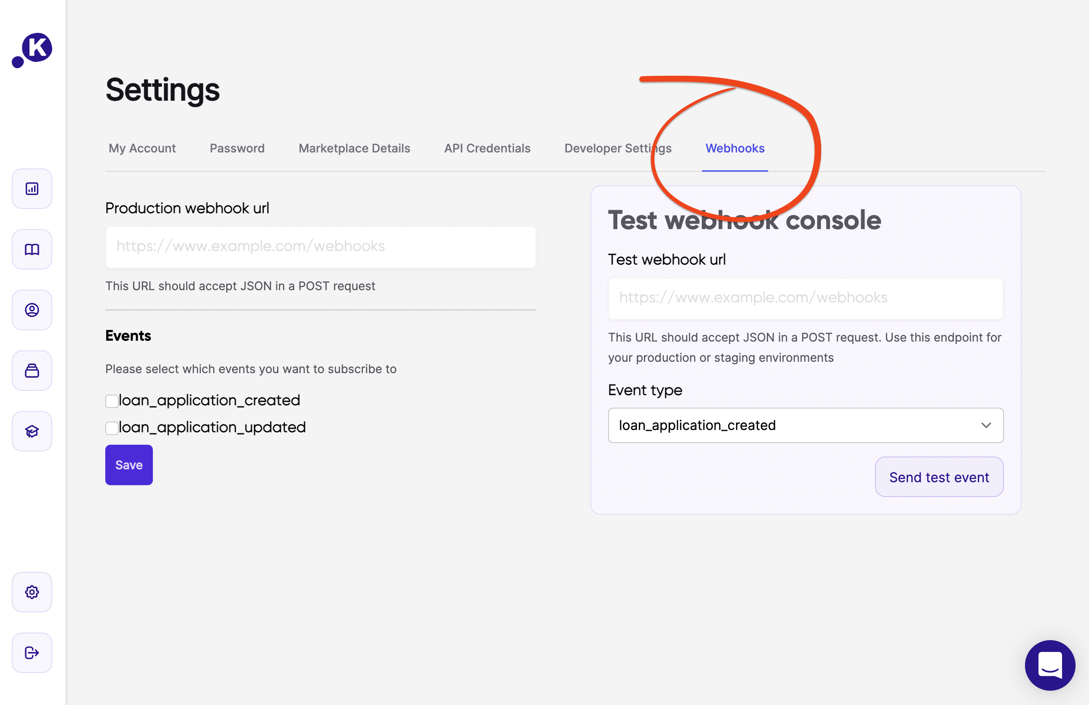
Task: Click the chevron arrow in the Event type select
Action: [x=985, y=425]
